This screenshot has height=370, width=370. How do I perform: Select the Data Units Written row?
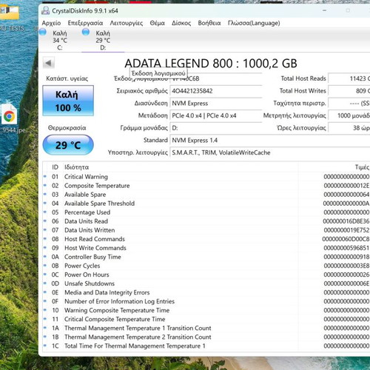[206, 230]
